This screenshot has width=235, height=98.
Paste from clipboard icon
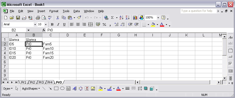click(x=70, y=18)
